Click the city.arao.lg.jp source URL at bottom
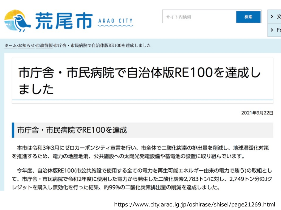Viewport: 281px width, 210px height. point(194,204)
